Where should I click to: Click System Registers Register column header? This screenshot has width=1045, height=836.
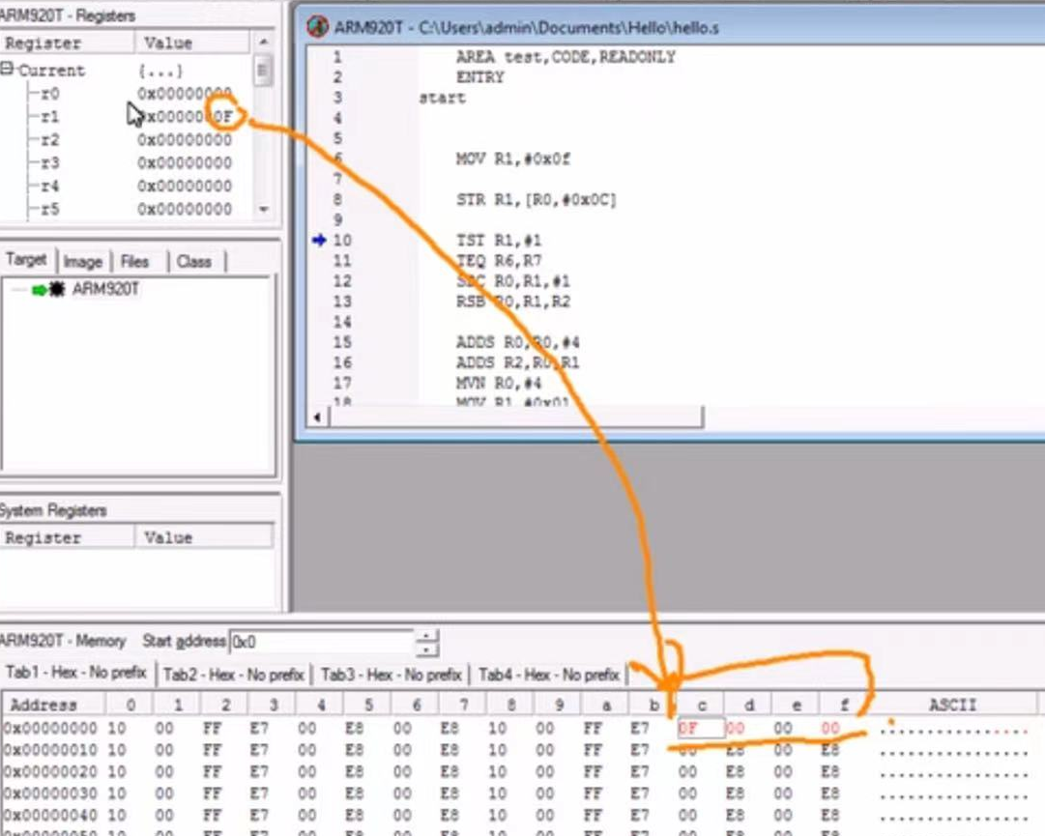[68, 537]
